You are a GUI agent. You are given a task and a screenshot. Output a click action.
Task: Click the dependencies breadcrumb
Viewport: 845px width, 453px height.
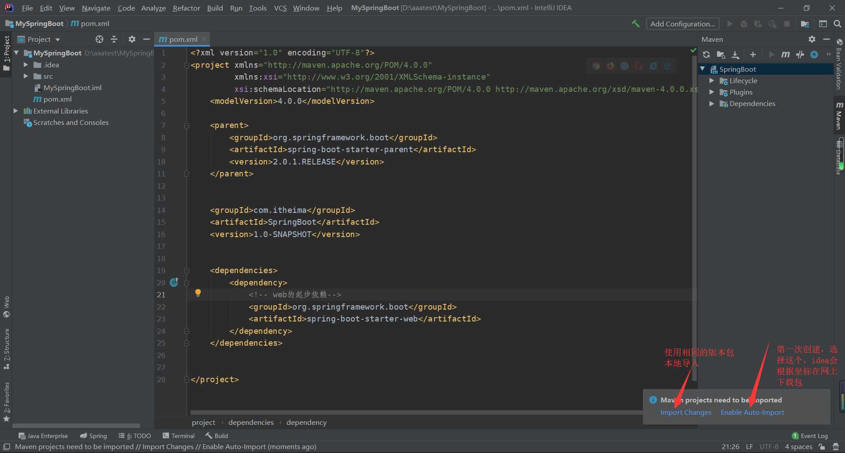click(x=251, y=422)
